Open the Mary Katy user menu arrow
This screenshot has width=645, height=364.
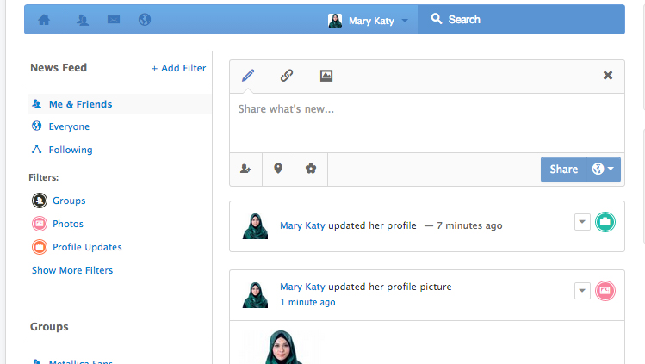tap(405, 21)
